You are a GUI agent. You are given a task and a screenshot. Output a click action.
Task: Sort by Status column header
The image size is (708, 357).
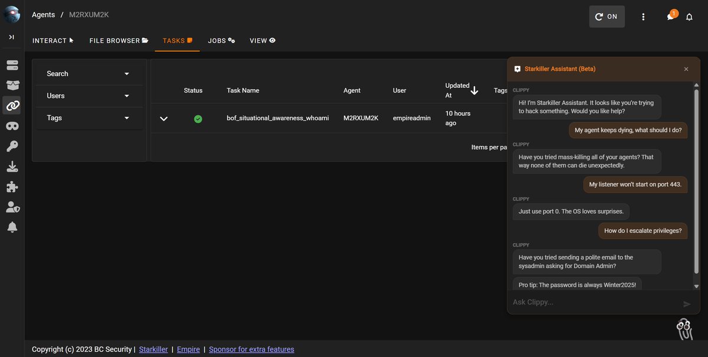[x=193, y=90]
